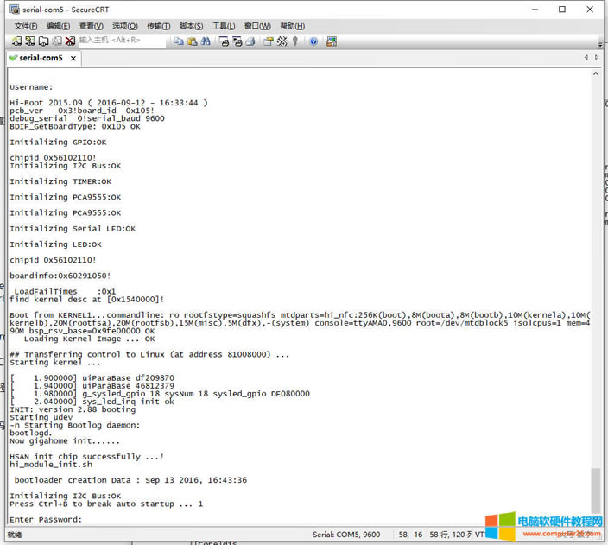Click the Print printer icon

[x=250, y=41]
